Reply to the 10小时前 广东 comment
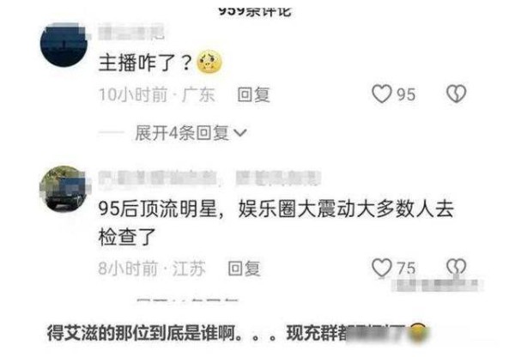Viewport: 515px width, 357px height. point(253,94)
